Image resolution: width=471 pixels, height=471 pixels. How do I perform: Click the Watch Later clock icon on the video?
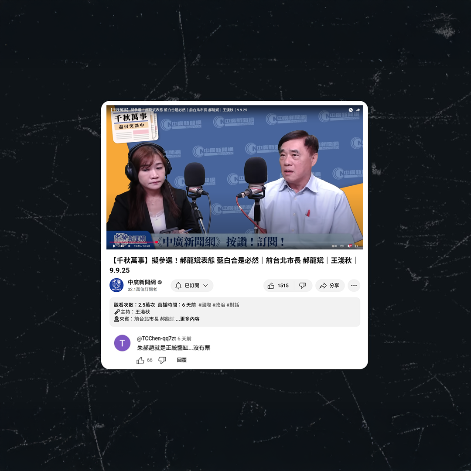tap(351, 110)
